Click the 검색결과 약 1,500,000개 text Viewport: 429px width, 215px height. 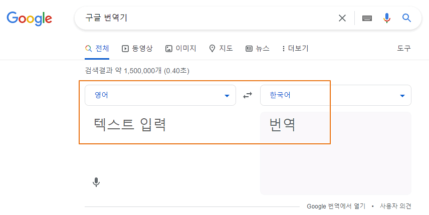[x=137, y=71]
